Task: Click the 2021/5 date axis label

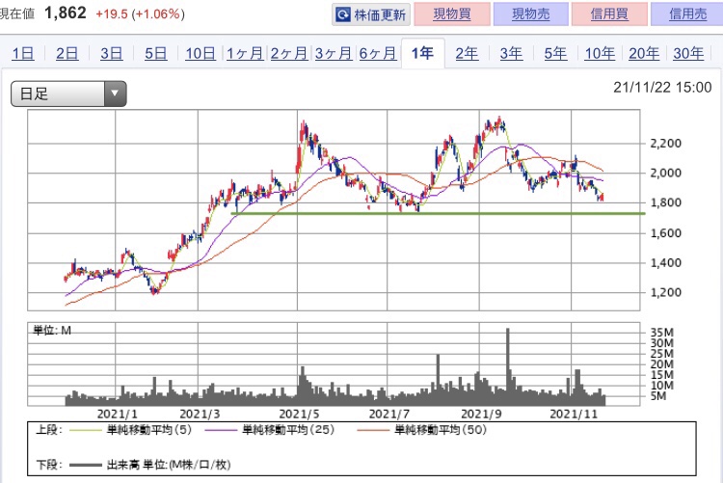Action: (299, 414)
